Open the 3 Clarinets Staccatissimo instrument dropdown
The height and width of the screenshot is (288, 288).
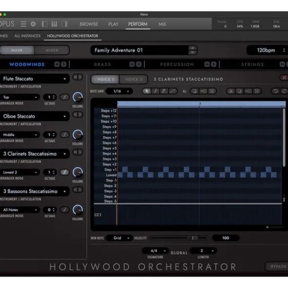point(35,154)
